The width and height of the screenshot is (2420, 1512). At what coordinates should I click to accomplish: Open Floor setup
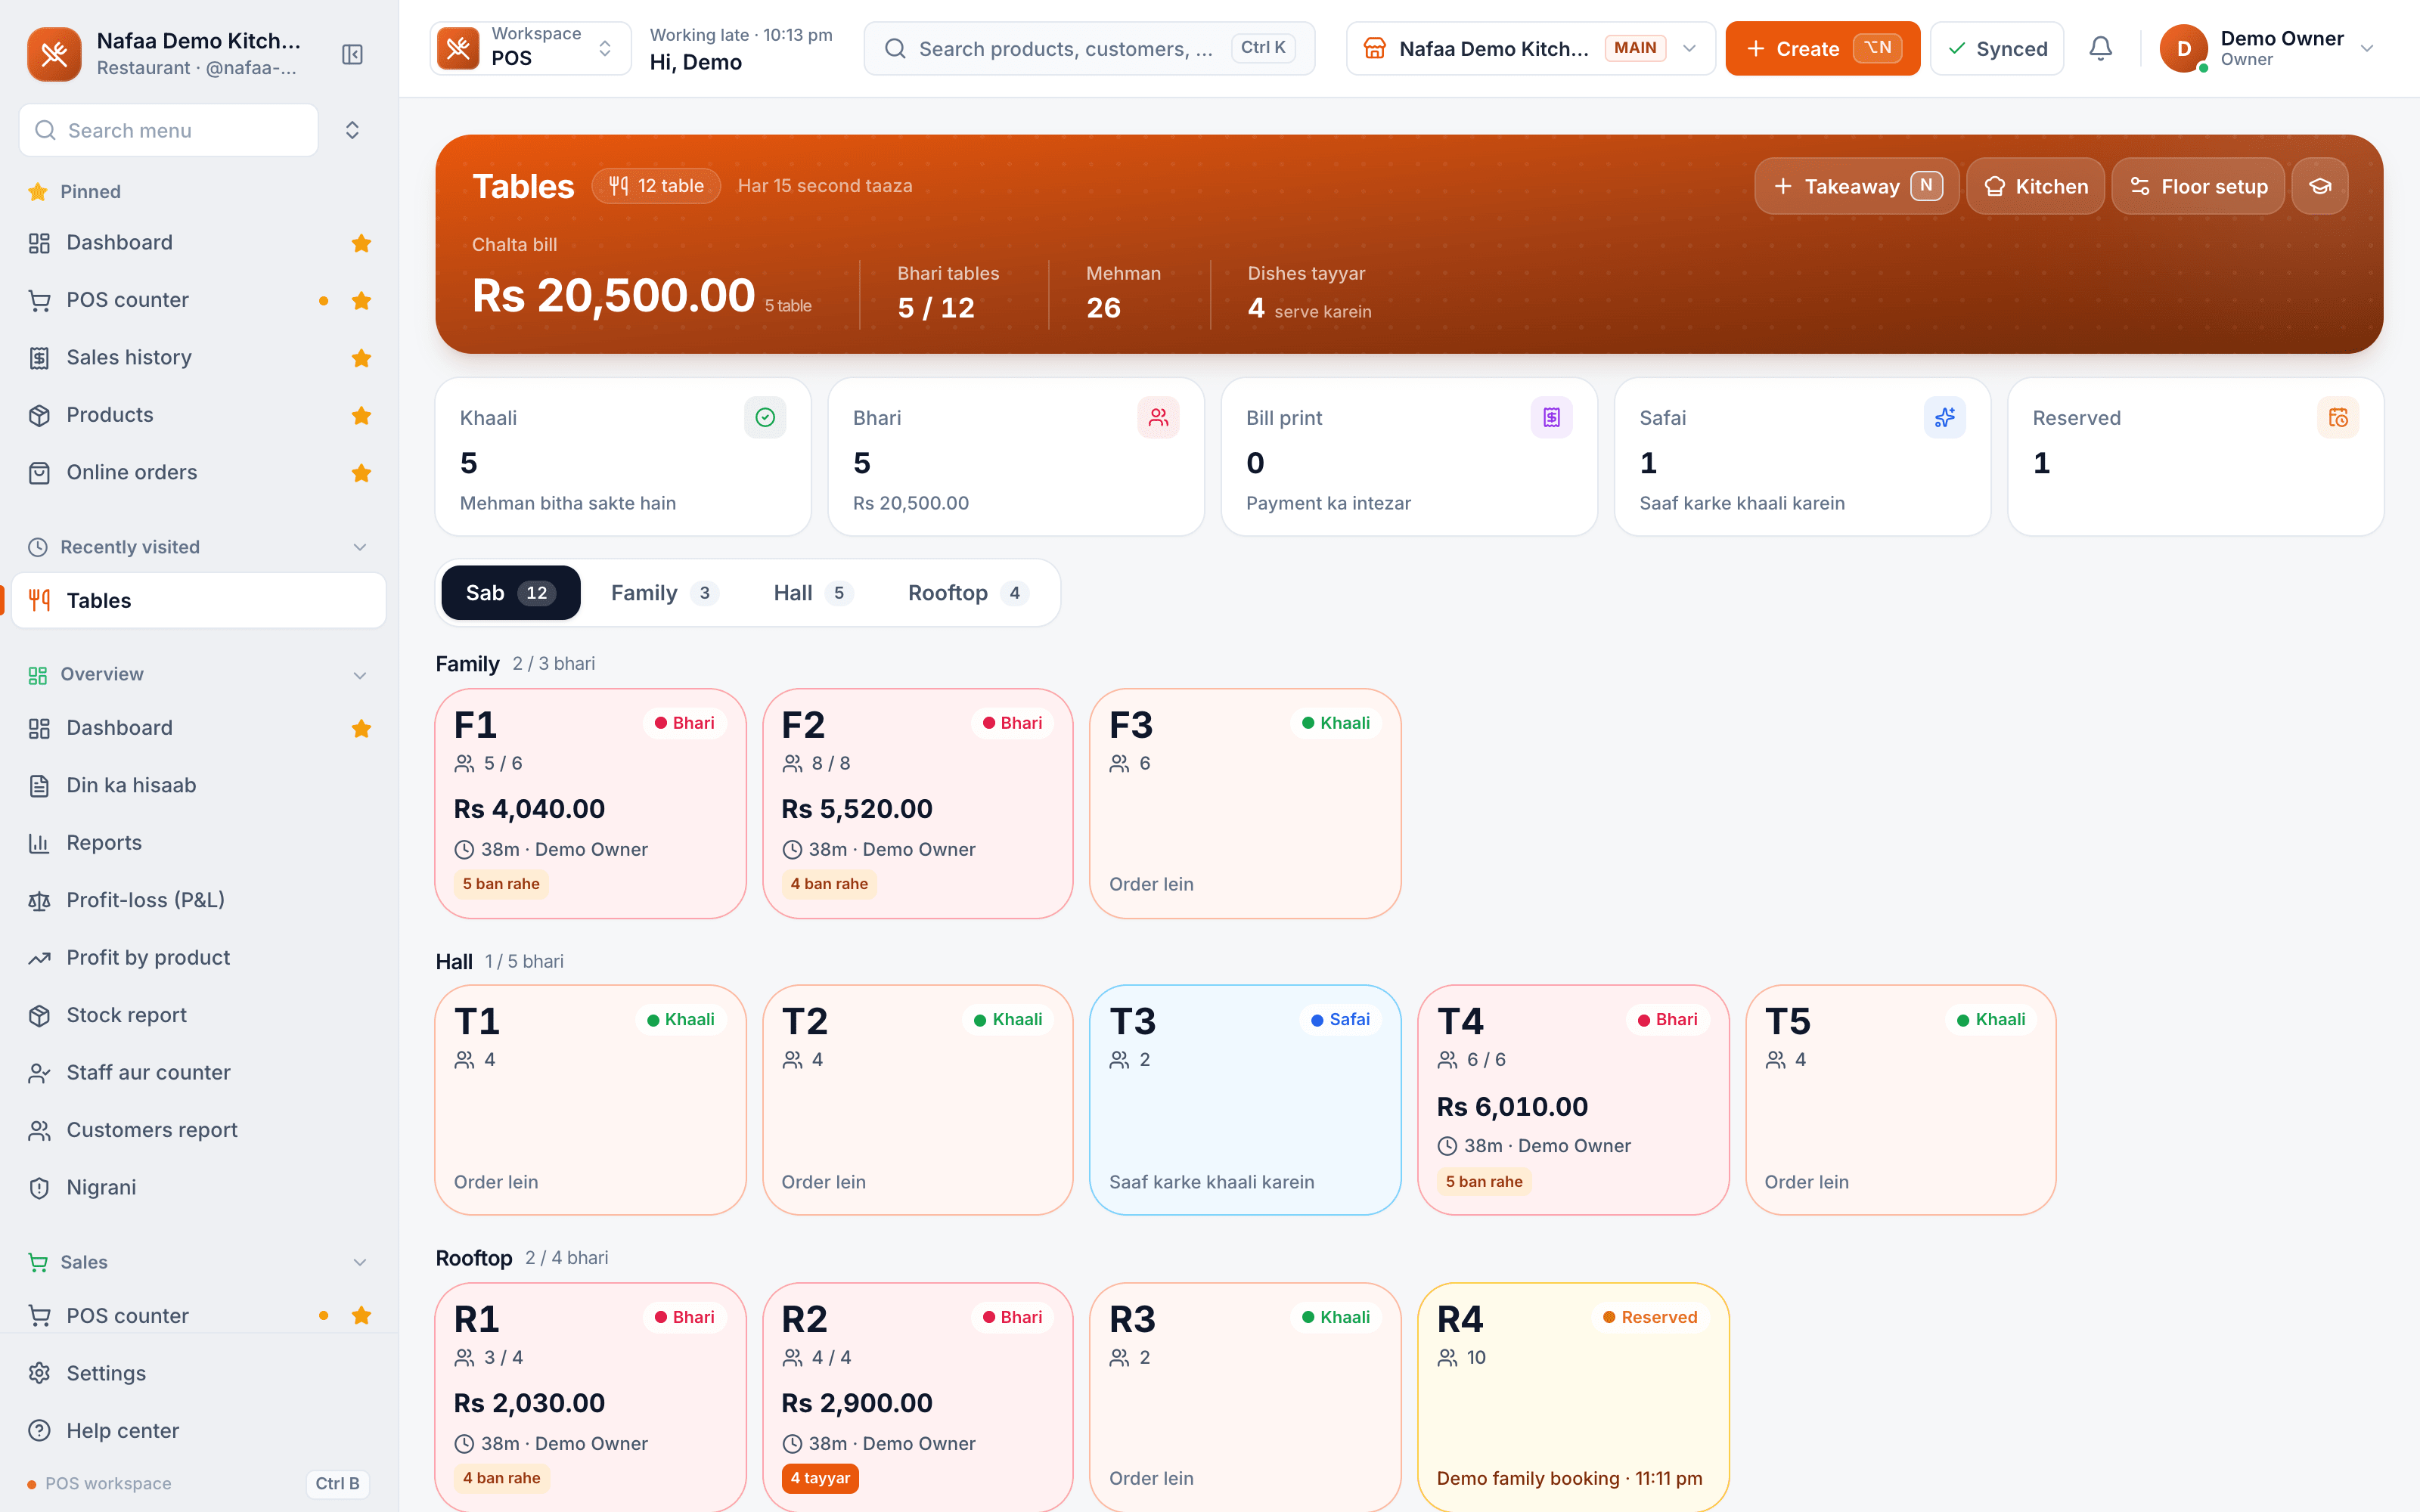[x=2198, y=186]
